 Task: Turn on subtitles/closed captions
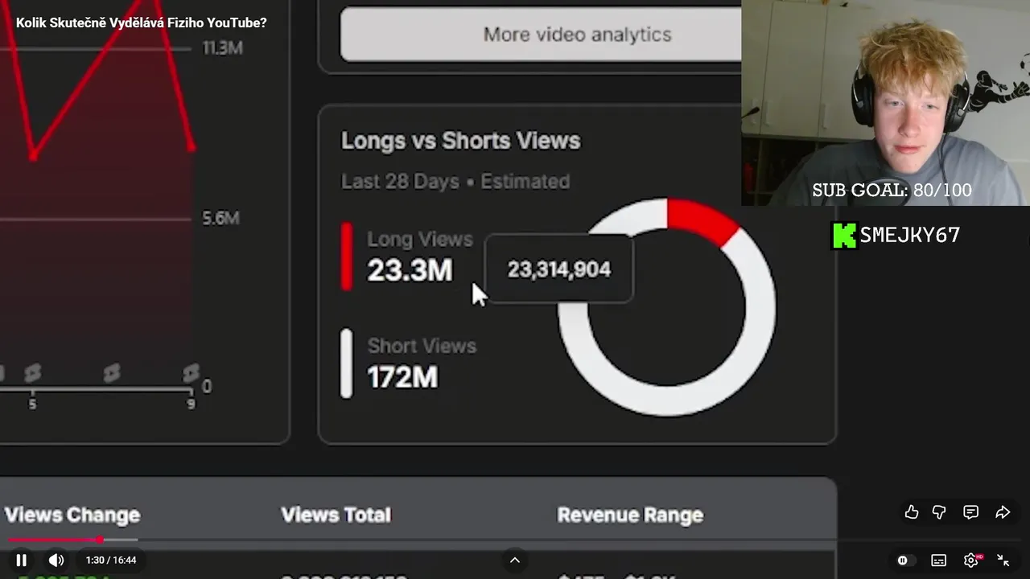point(938,561)
